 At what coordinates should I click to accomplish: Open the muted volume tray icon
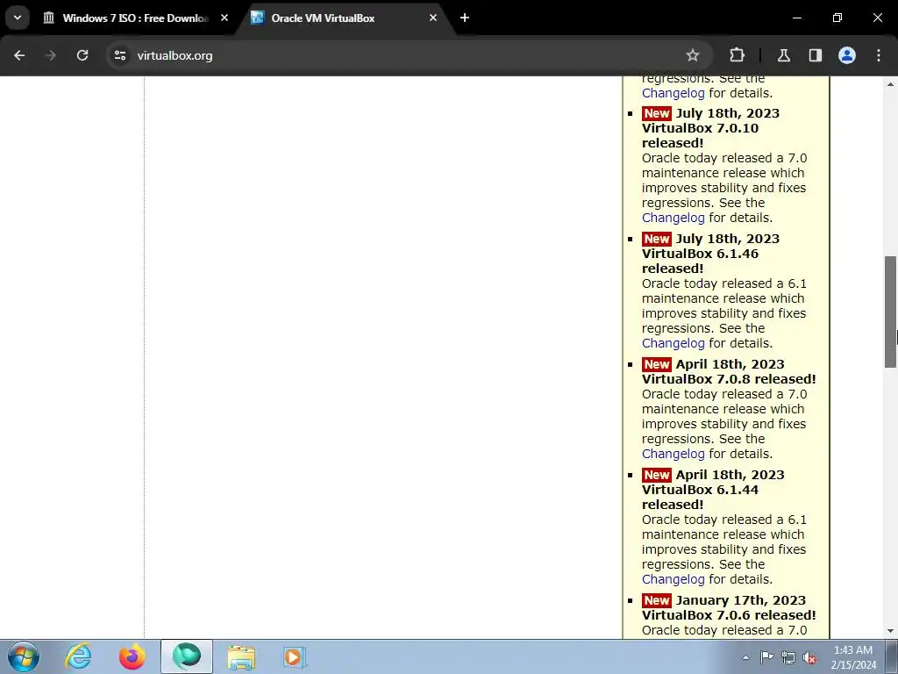tap(809, 657)
